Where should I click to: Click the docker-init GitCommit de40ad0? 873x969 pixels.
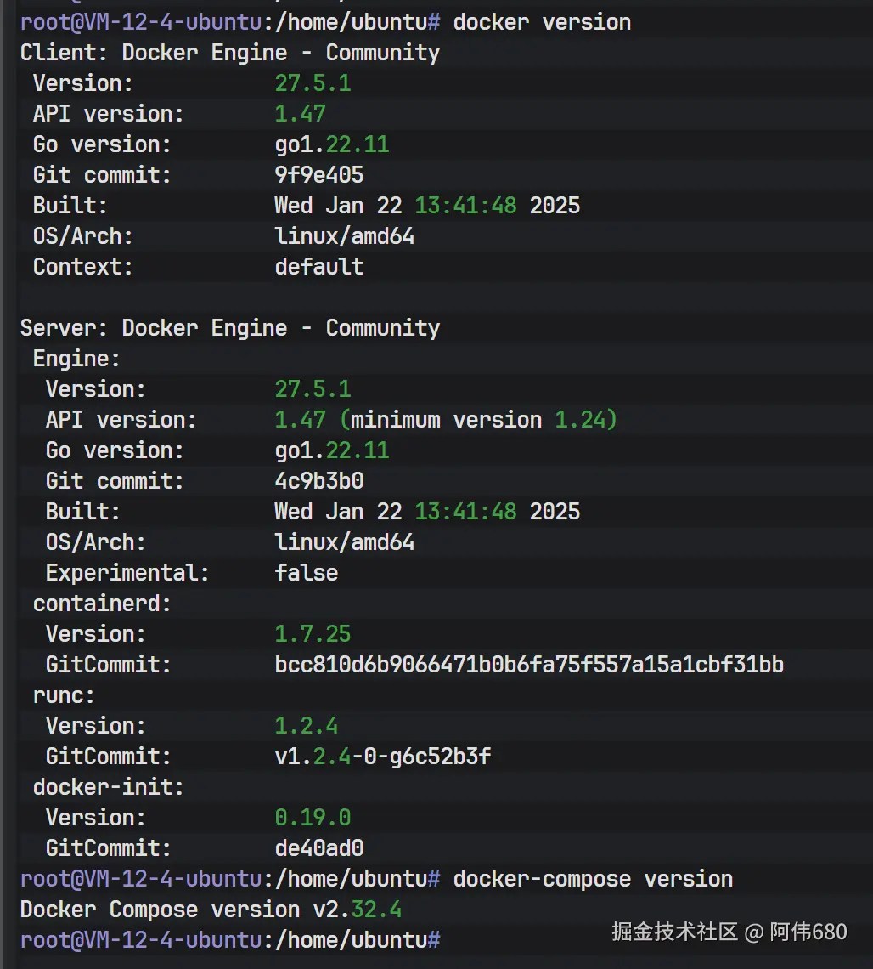click(318, 848)
